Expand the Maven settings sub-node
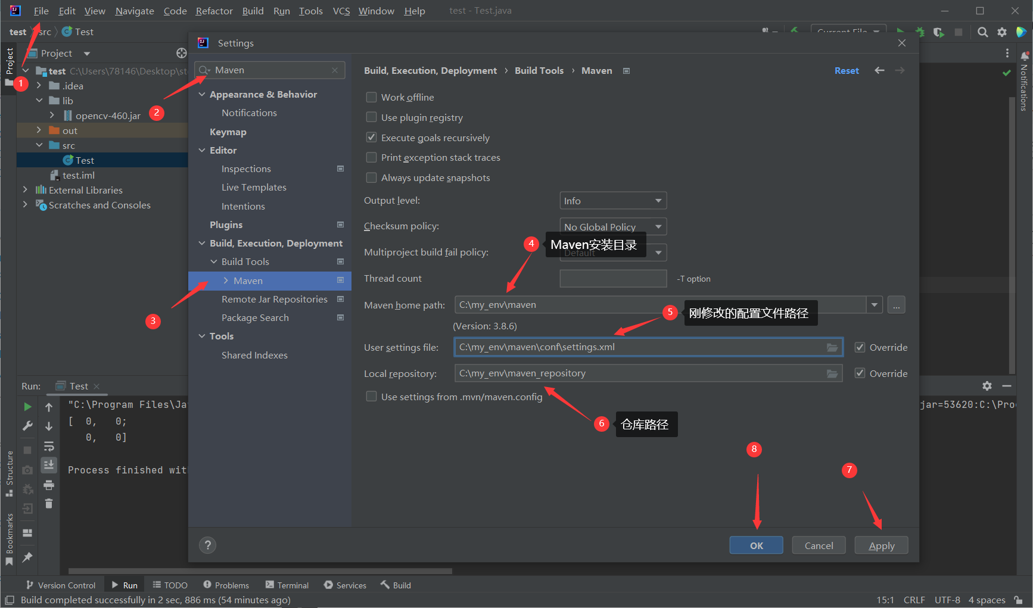Image resolution: width=1033 pixels, height=608 pixels. (226, 280)
